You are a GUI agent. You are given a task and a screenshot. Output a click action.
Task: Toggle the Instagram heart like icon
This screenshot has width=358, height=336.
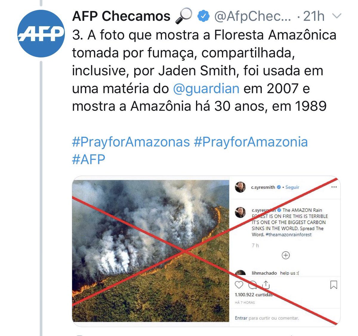click(239, 285)
